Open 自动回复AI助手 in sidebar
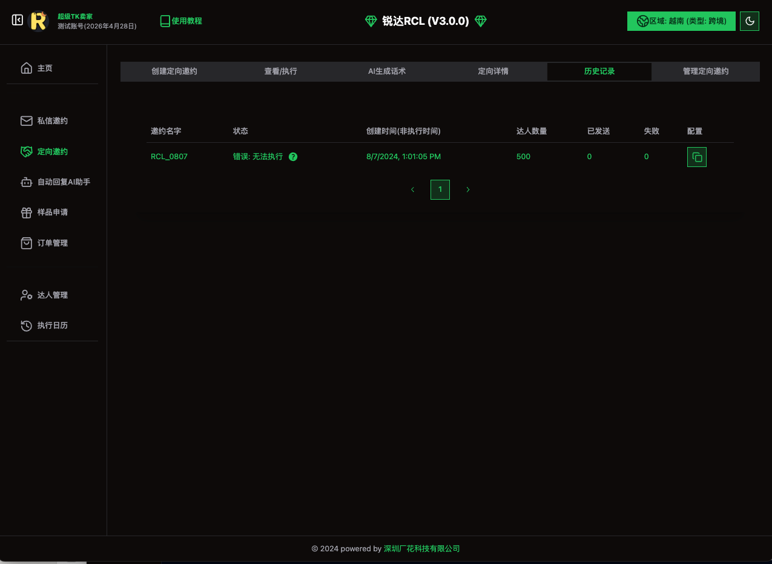 63,182
